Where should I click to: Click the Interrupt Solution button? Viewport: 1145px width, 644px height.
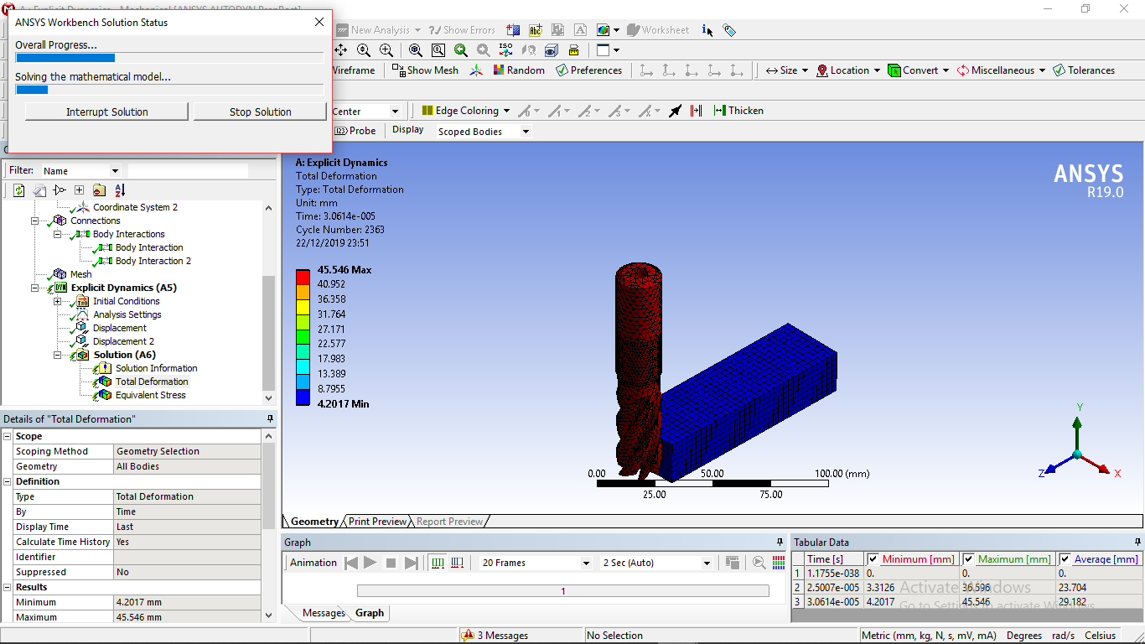click(x=106, y=112)
